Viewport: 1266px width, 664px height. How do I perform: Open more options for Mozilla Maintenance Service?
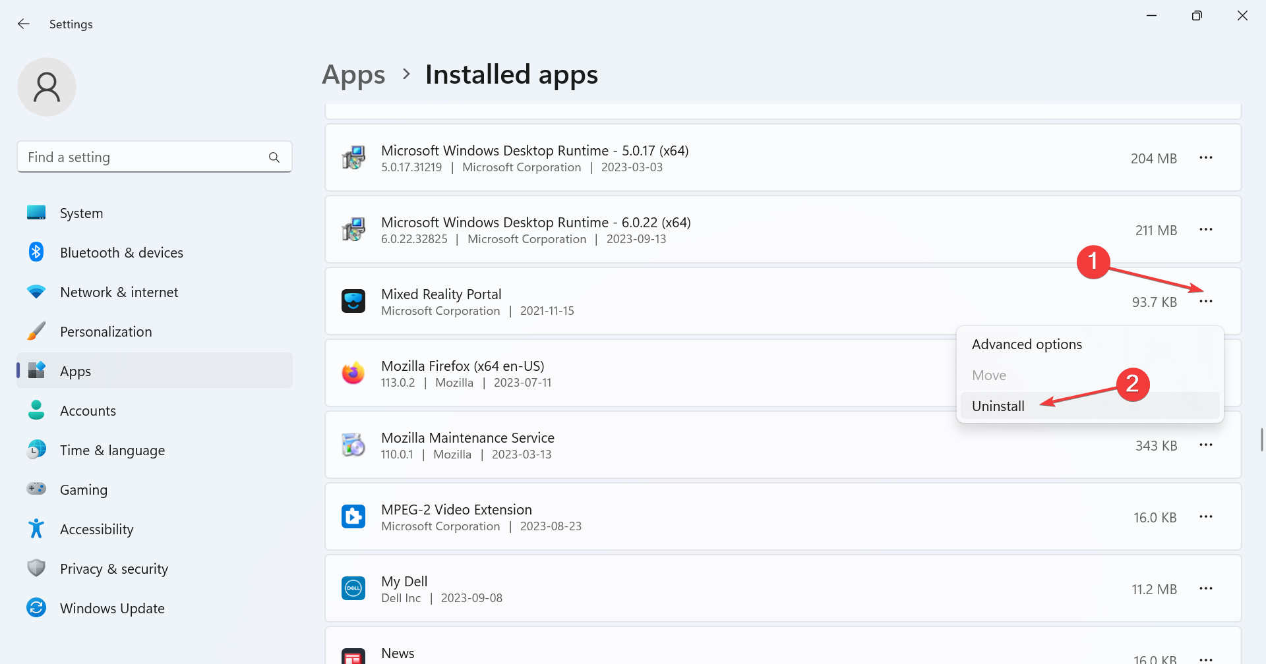click(x=1206, y=445)
